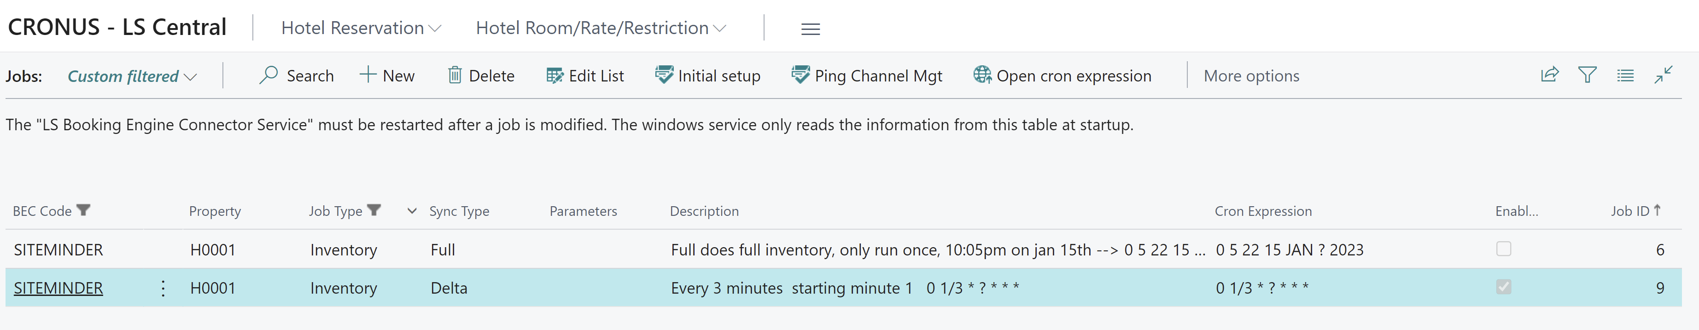Click the Edit List icon
The image size is (1699, 330).
(555, 75)
